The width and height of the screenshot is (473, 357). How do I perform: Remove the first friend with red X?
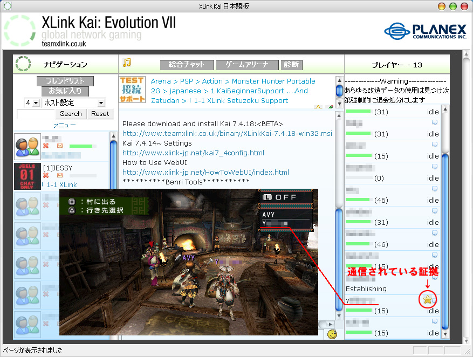click(x=46, y=146)
